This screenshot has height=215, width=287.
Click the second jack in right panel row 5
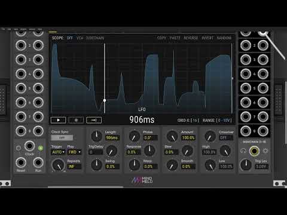263,88
